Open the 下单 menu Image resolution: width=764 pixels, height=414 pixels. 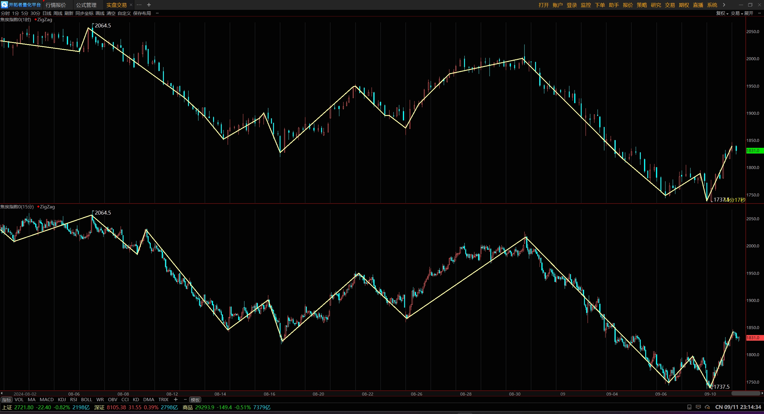[600, 5]
